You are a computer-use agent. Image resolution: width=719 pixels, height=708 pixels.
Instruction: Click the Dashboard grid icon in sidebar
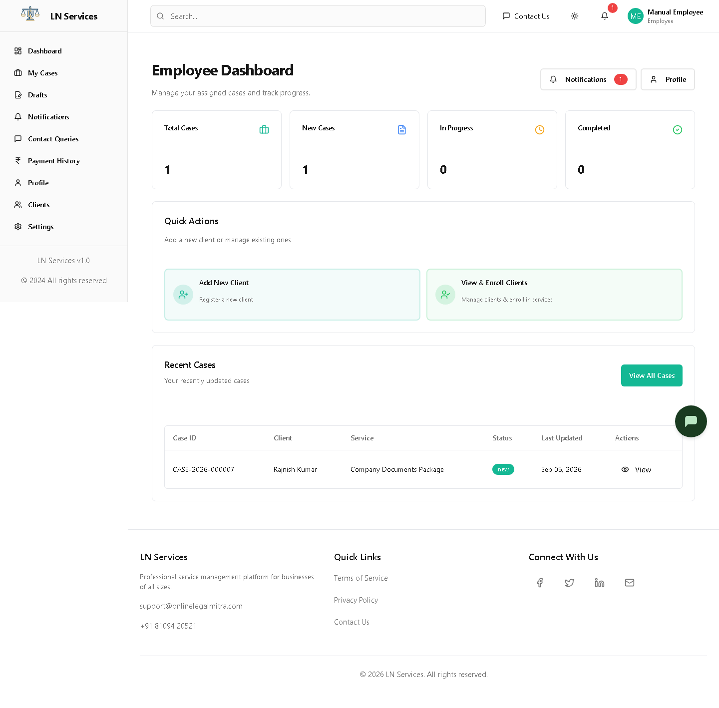tap(18, 51)
